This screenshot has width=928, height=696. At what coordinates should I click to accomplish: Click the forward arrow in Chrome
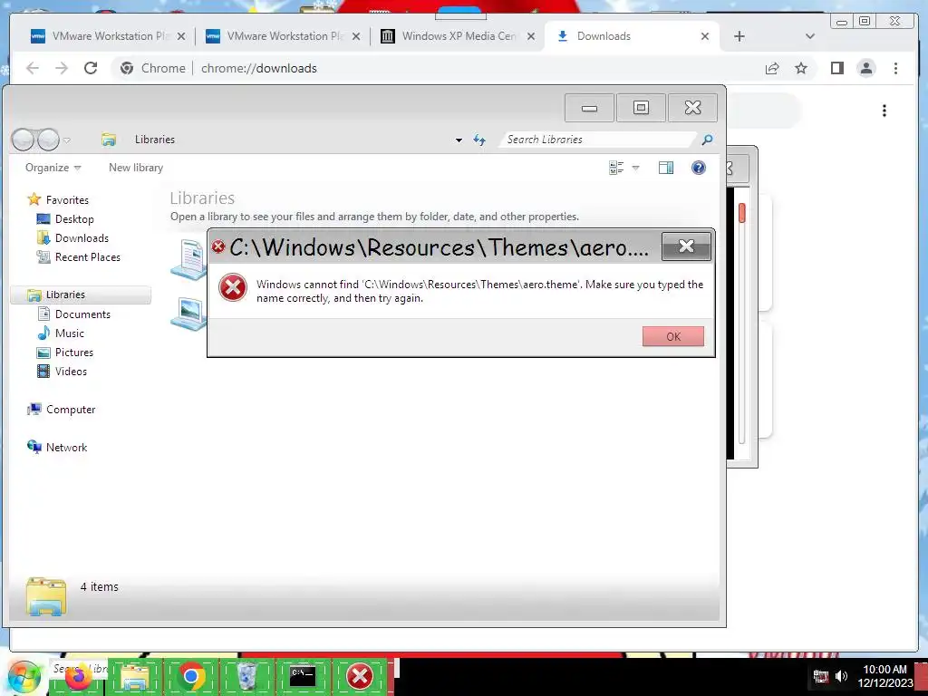[x=62, y=68]
